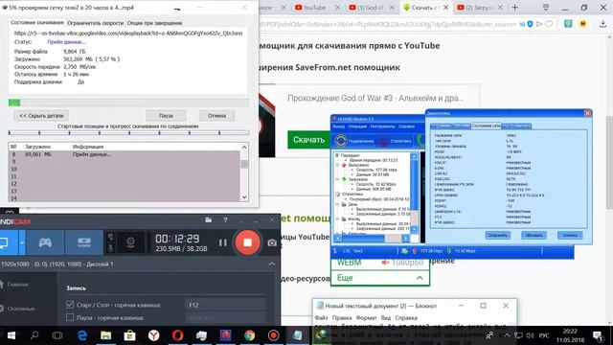Click the heart bookmark icon in address bar
Screen dimensions: 613x345
(549, 24)
